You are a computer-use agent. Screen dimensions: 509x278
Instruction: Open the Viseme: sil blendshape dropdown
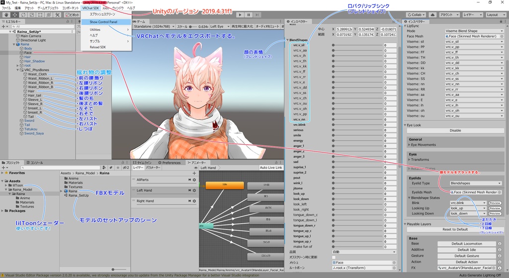pyautogui.click(x=474, y=42)
